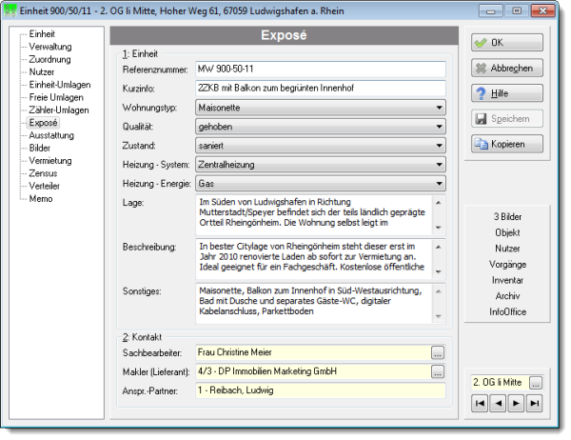The width and height of the screenshot is (571, 440).
Task: Open the InfoOffice link
Action: point(507,311)
